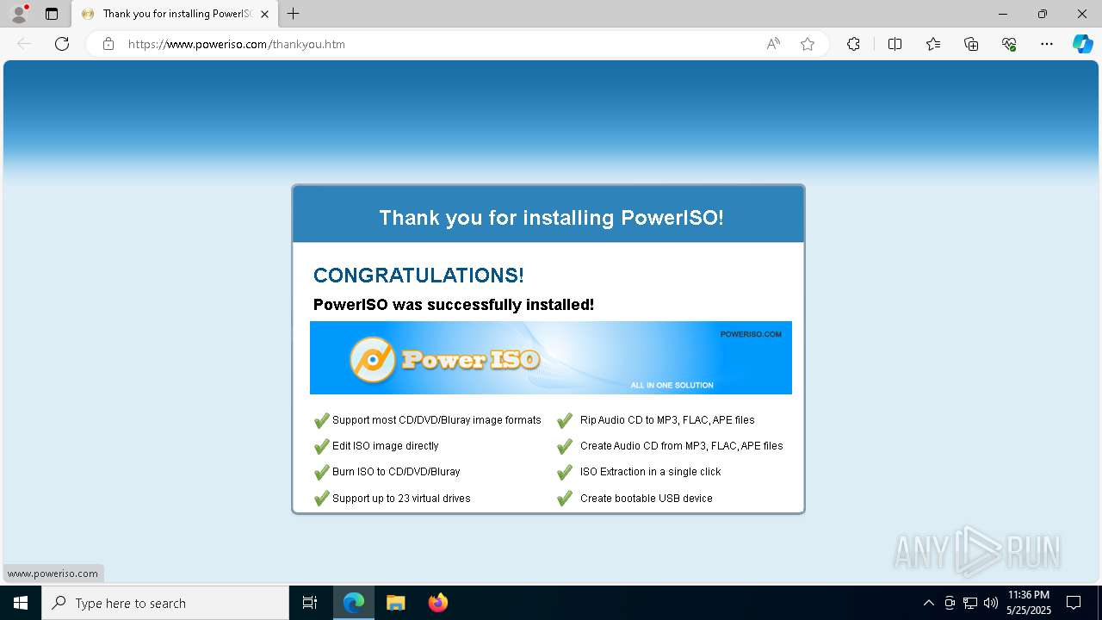Click the Thank you for installing PowerISO heading

click(x=551, y=218)
